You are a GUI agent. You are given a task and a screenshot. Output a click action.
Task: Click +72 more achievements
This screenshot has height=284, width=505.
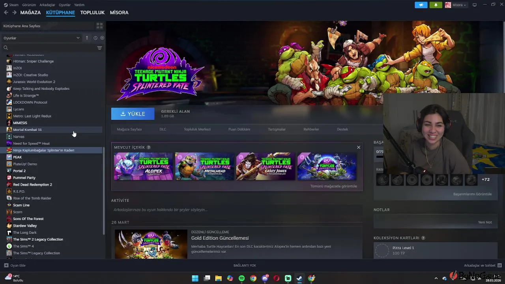pyautogui.click(x=486, y=179)
